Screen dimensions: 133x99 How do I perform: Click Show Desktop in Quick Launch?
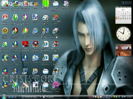(x=13, y=97)
